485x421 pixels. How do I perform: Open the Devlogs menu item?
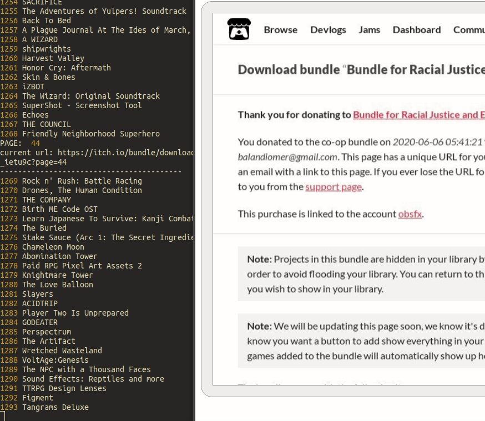point(328,30)
